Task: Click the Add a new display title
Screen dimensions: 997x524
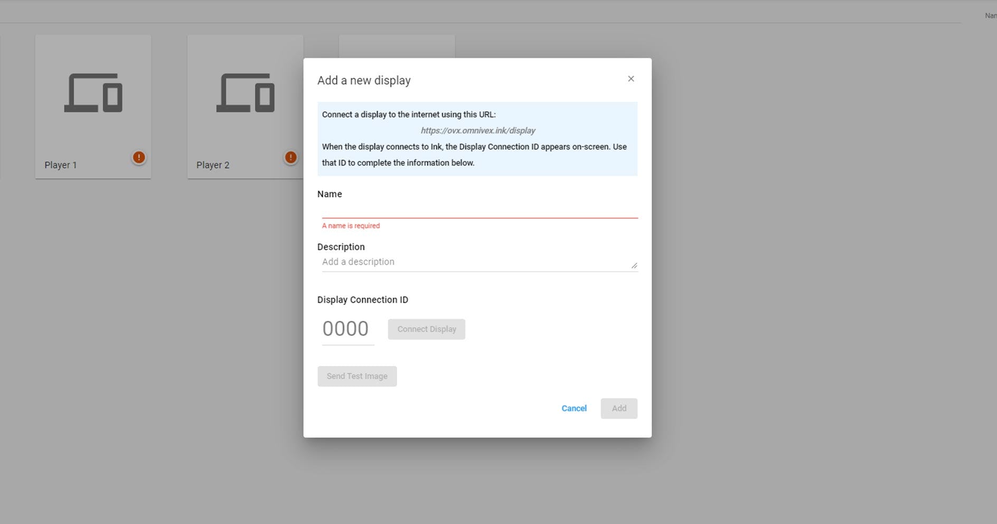Action: click(364, 80)
